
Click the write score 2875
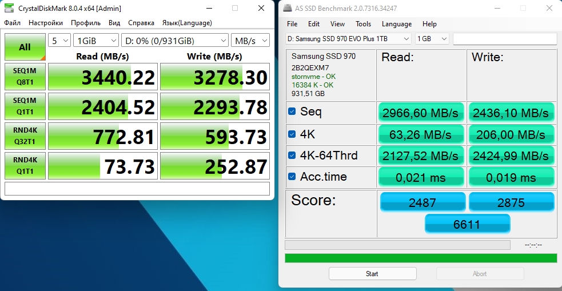click(512, 202)
